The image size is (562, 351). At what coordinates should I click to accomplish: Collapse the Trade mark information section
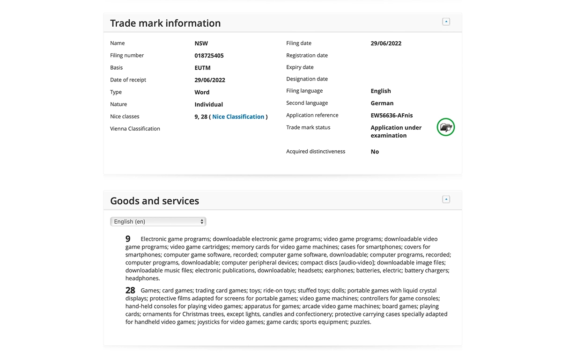[446, 22]
